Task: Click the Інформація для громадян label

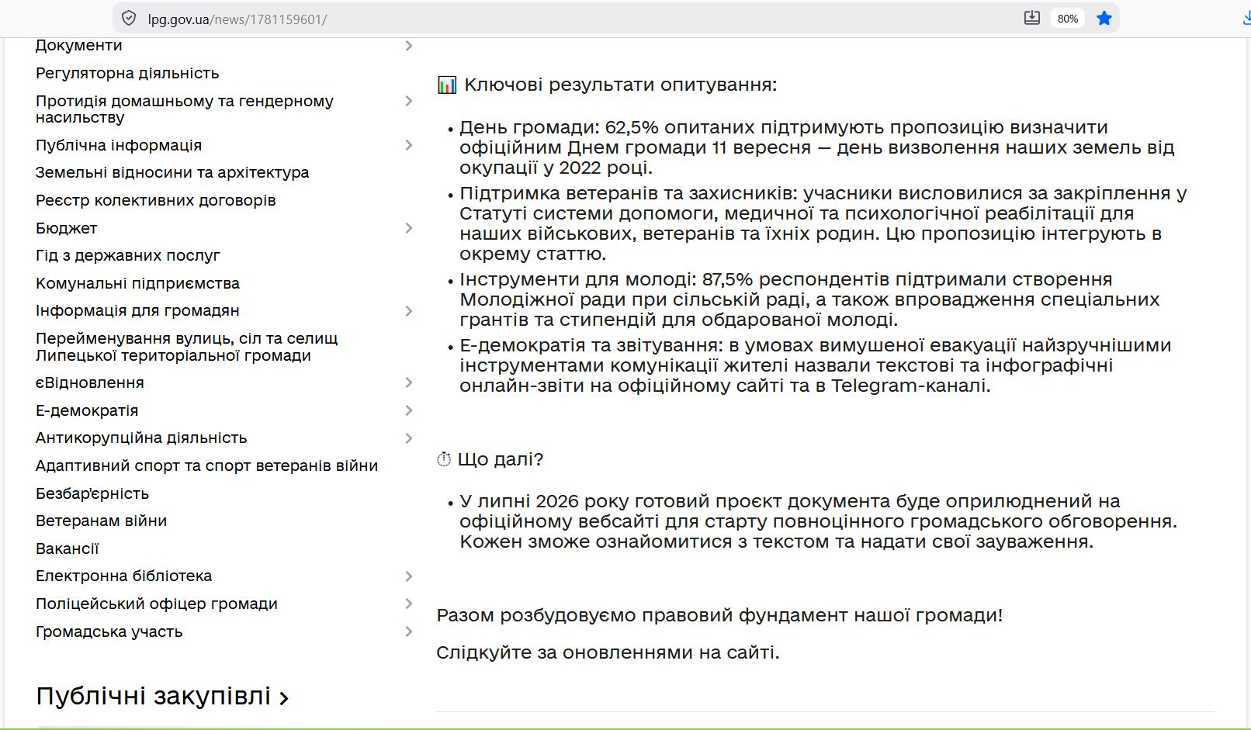Action: click(x=137, y=310)
